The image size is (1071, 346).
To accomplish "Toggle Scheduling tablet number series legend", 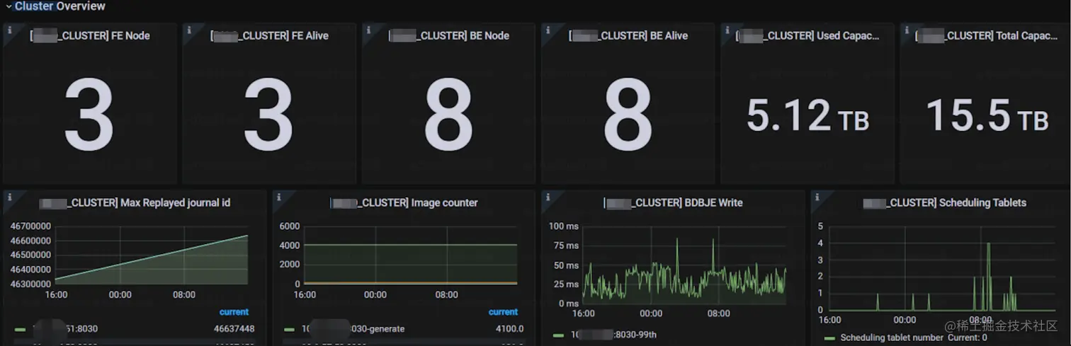I will [x=892, y=338].
